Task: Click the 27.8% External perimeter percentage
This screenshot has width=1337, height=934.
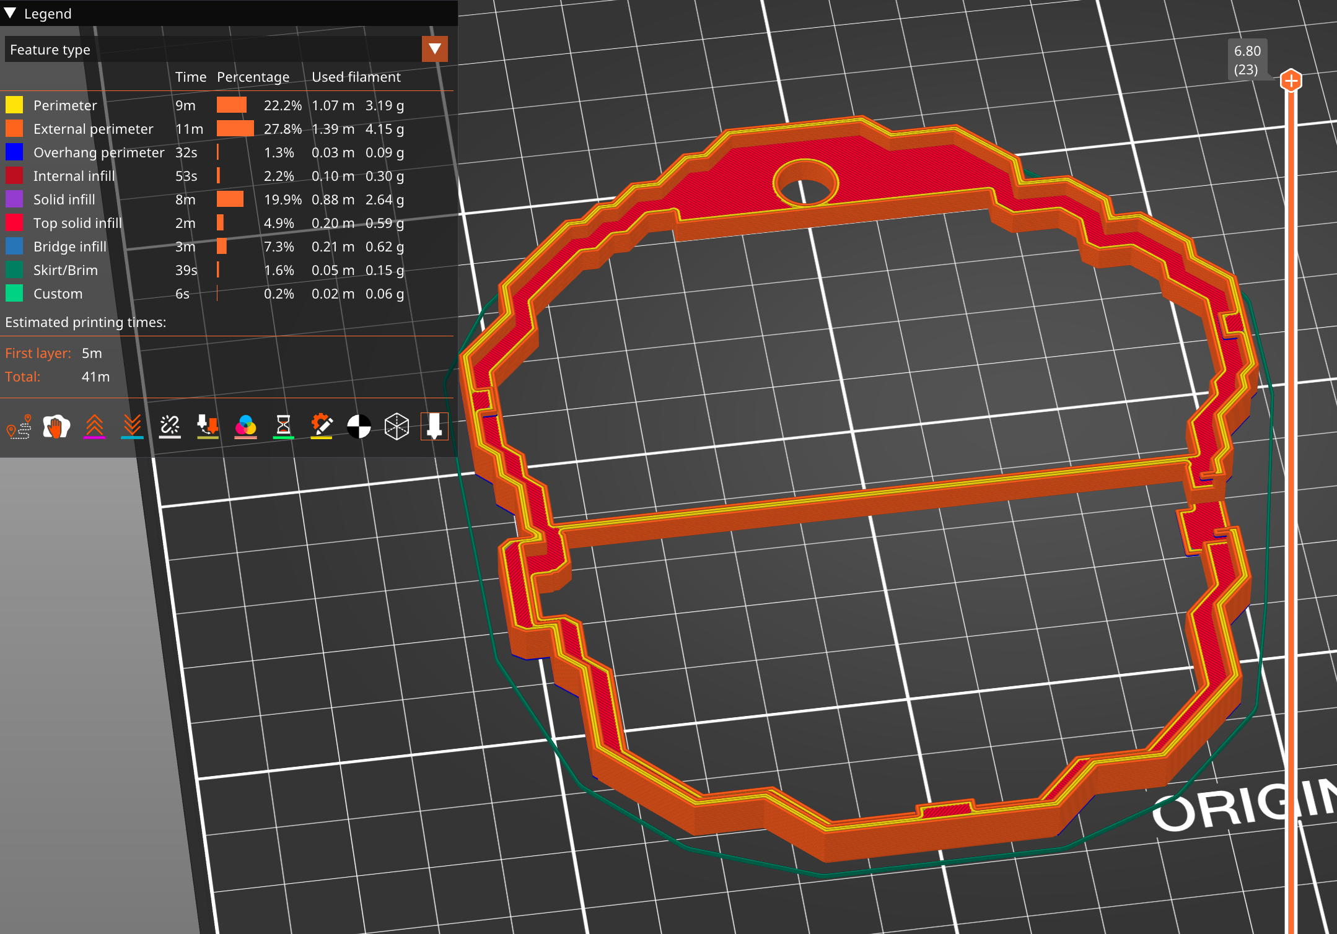Action: click(283, 129)
